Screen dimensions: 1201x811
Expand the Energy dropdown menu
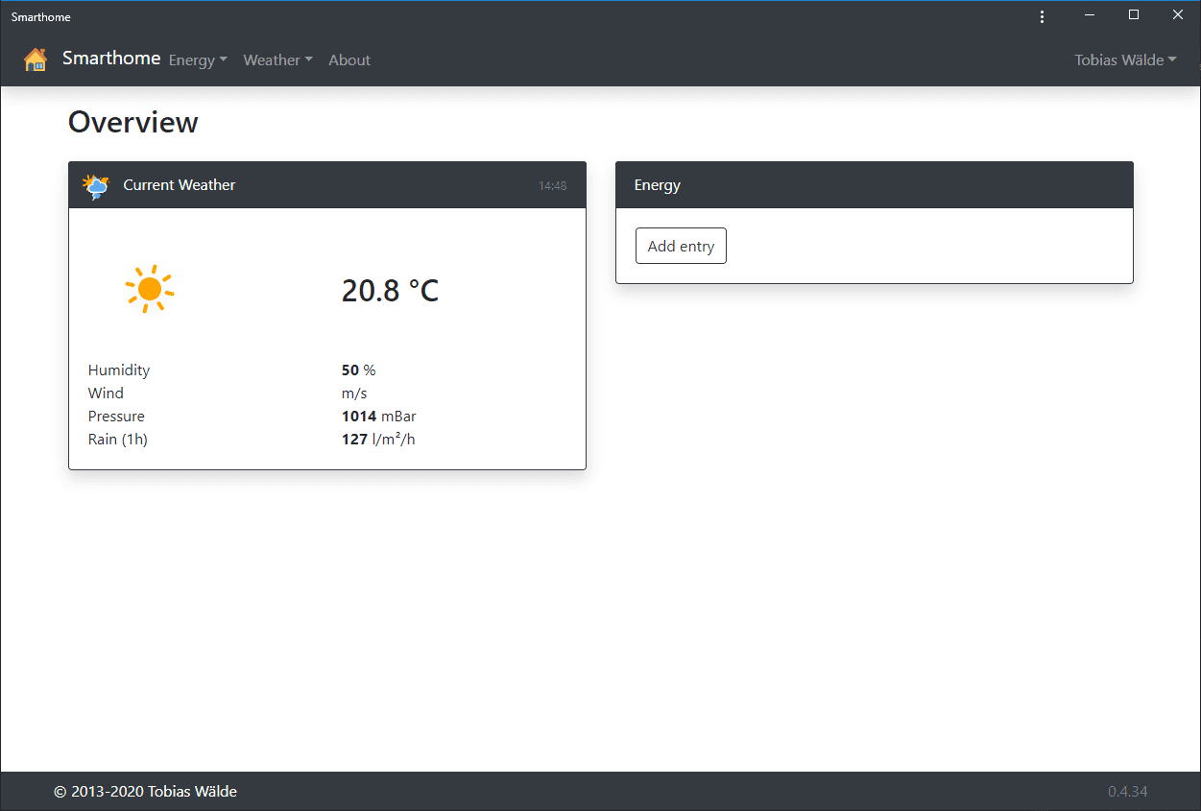(x=198, y=60)
